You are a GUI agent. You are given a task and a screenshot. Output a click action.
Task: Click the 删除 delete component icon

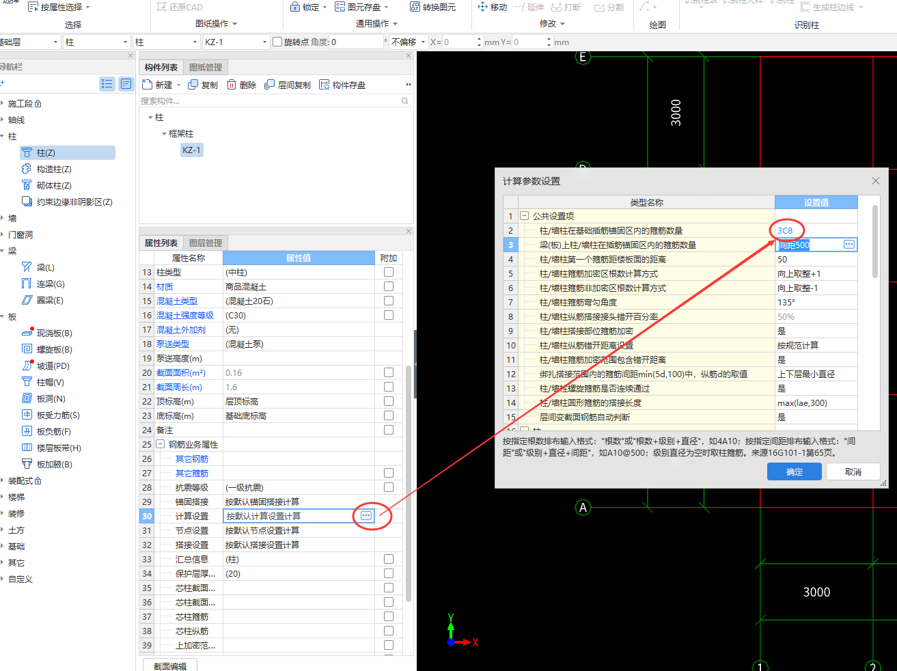tap(232, 85)
